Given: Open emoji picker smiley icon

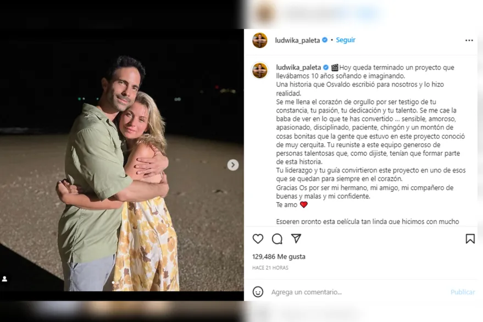Looking at the screenshot, I should [x=258, y=292].
